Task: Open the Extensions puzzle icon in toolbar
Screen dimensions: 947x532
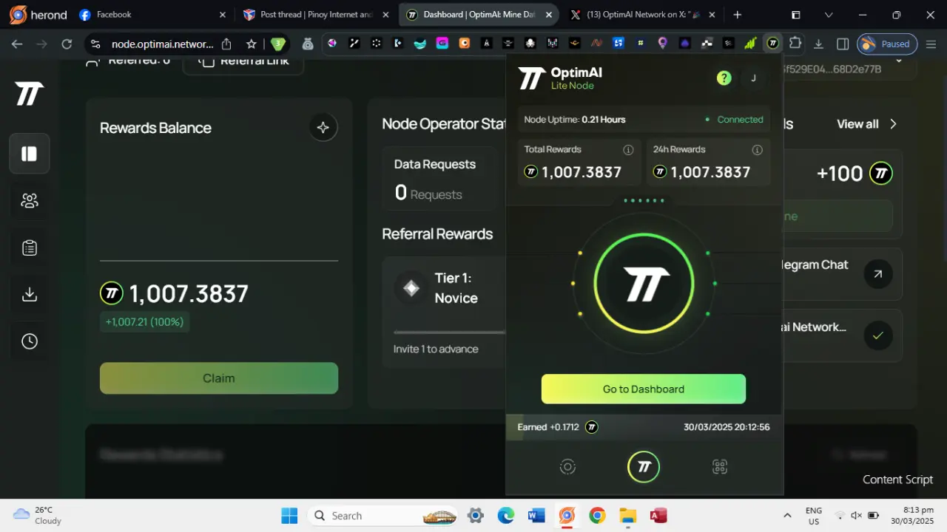Action: 795,44
